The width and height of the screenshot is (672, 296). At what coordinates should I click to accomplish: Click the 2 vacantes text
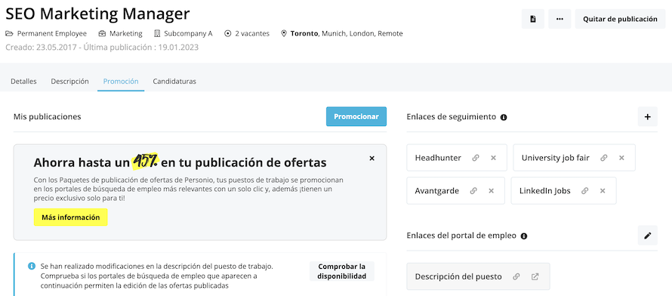tap(252, 33)
